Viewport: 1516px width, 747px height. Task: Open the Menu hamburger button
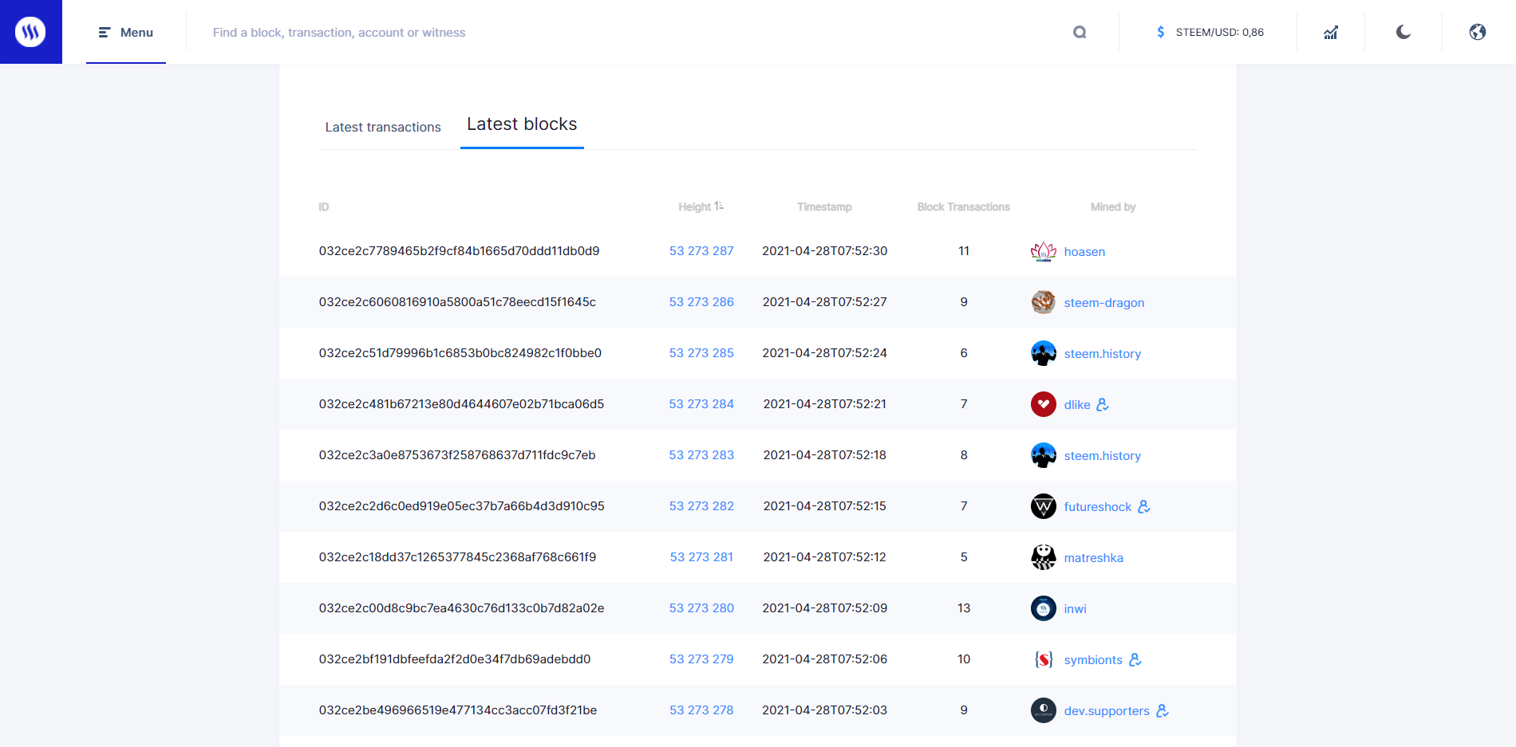(x=126, y=33)
